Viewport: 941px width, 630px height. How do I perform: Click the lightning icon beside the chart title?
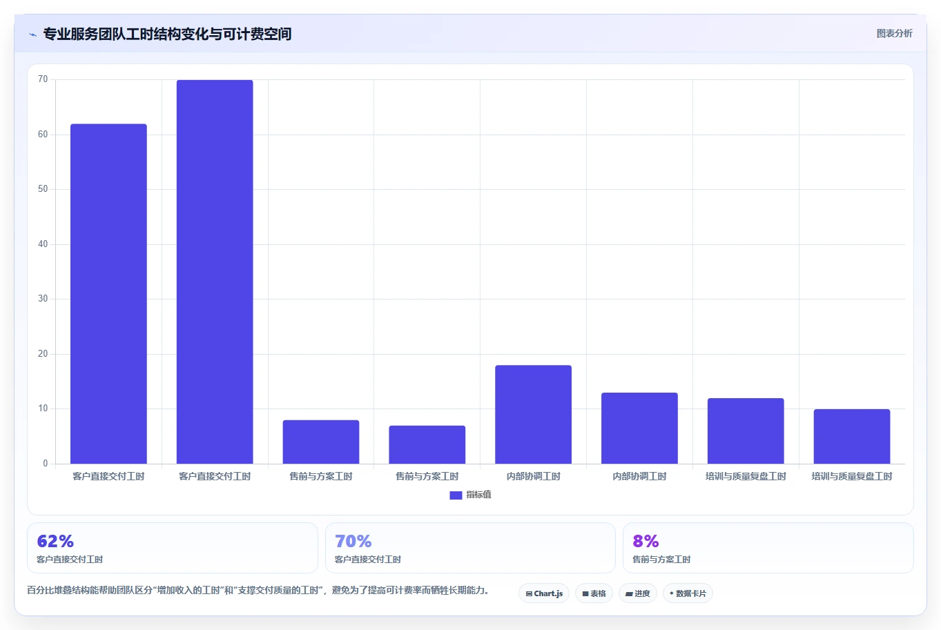[32, 35]
